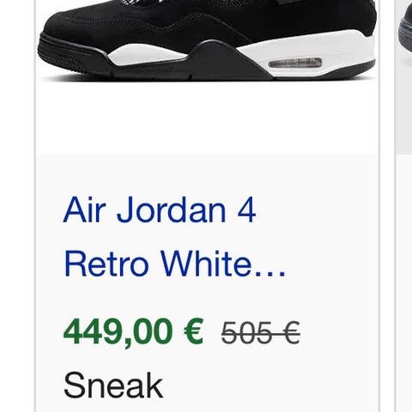
Task: Click the black sneaker product image
Action: tap(208, 40)
